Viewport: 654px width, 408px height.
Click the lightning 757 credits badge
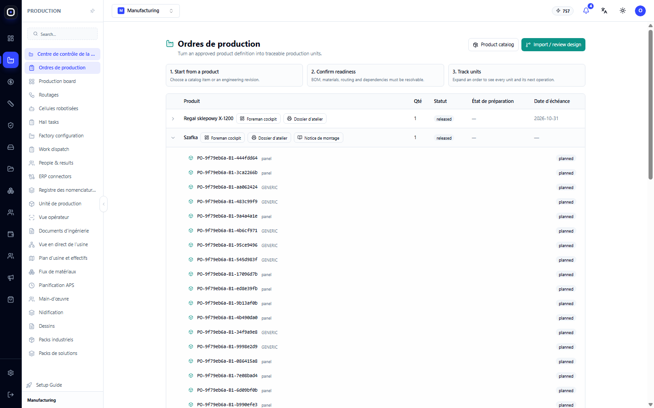563,11
